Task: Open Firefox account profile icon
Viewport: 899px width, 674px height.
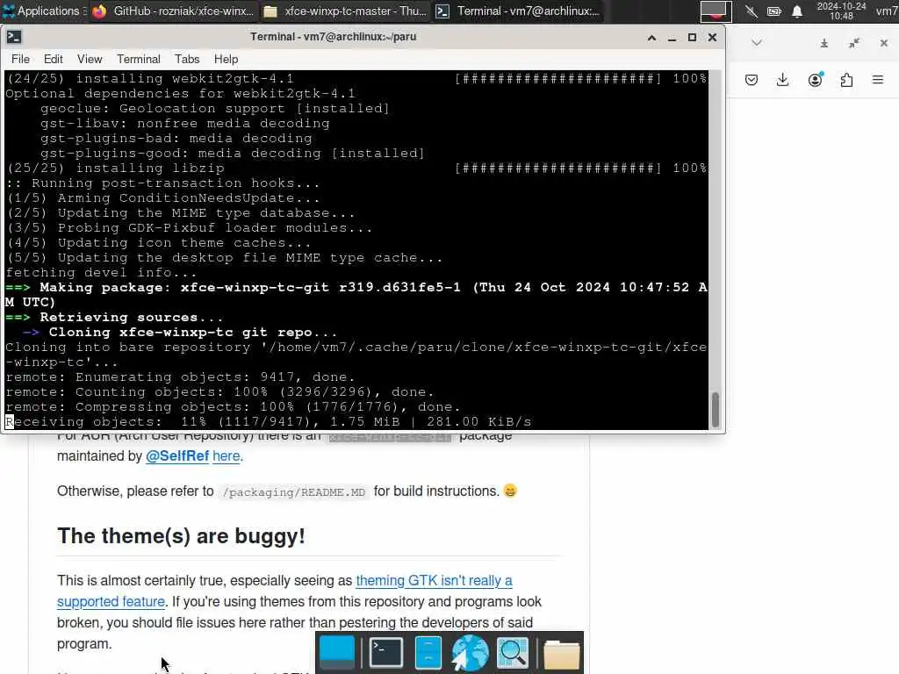Action: [x=816, y=80]
